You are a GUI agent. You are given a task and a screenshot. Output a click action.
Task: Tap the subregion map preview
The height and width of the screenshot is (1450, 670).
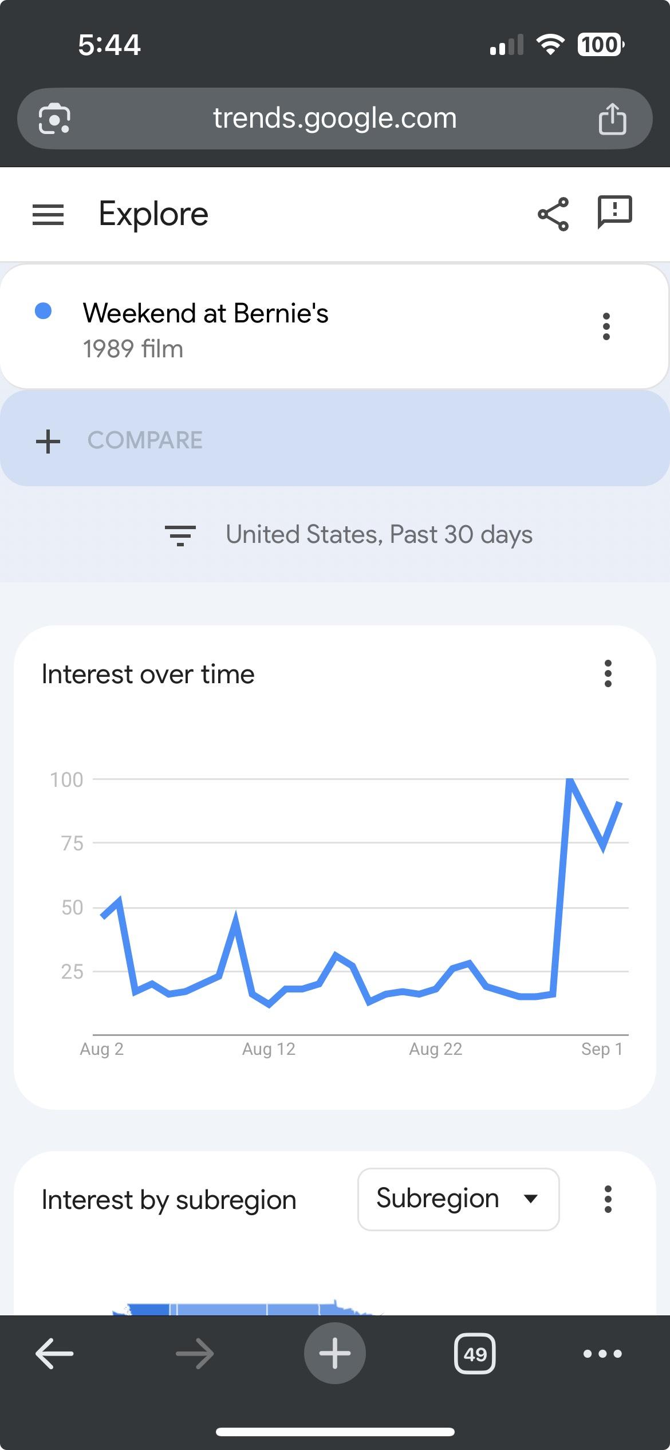pyautogui.click(x=246, y=1308)
